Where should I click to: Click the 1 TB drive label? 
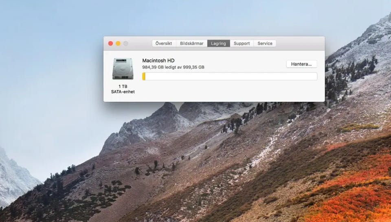coord(123,86)
